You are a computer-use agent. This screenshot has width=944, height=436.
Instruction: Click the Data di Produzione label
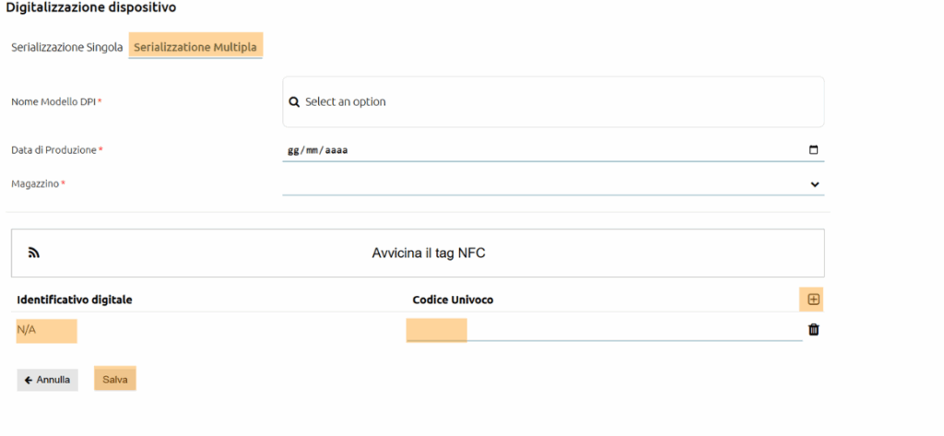point(53,150)
